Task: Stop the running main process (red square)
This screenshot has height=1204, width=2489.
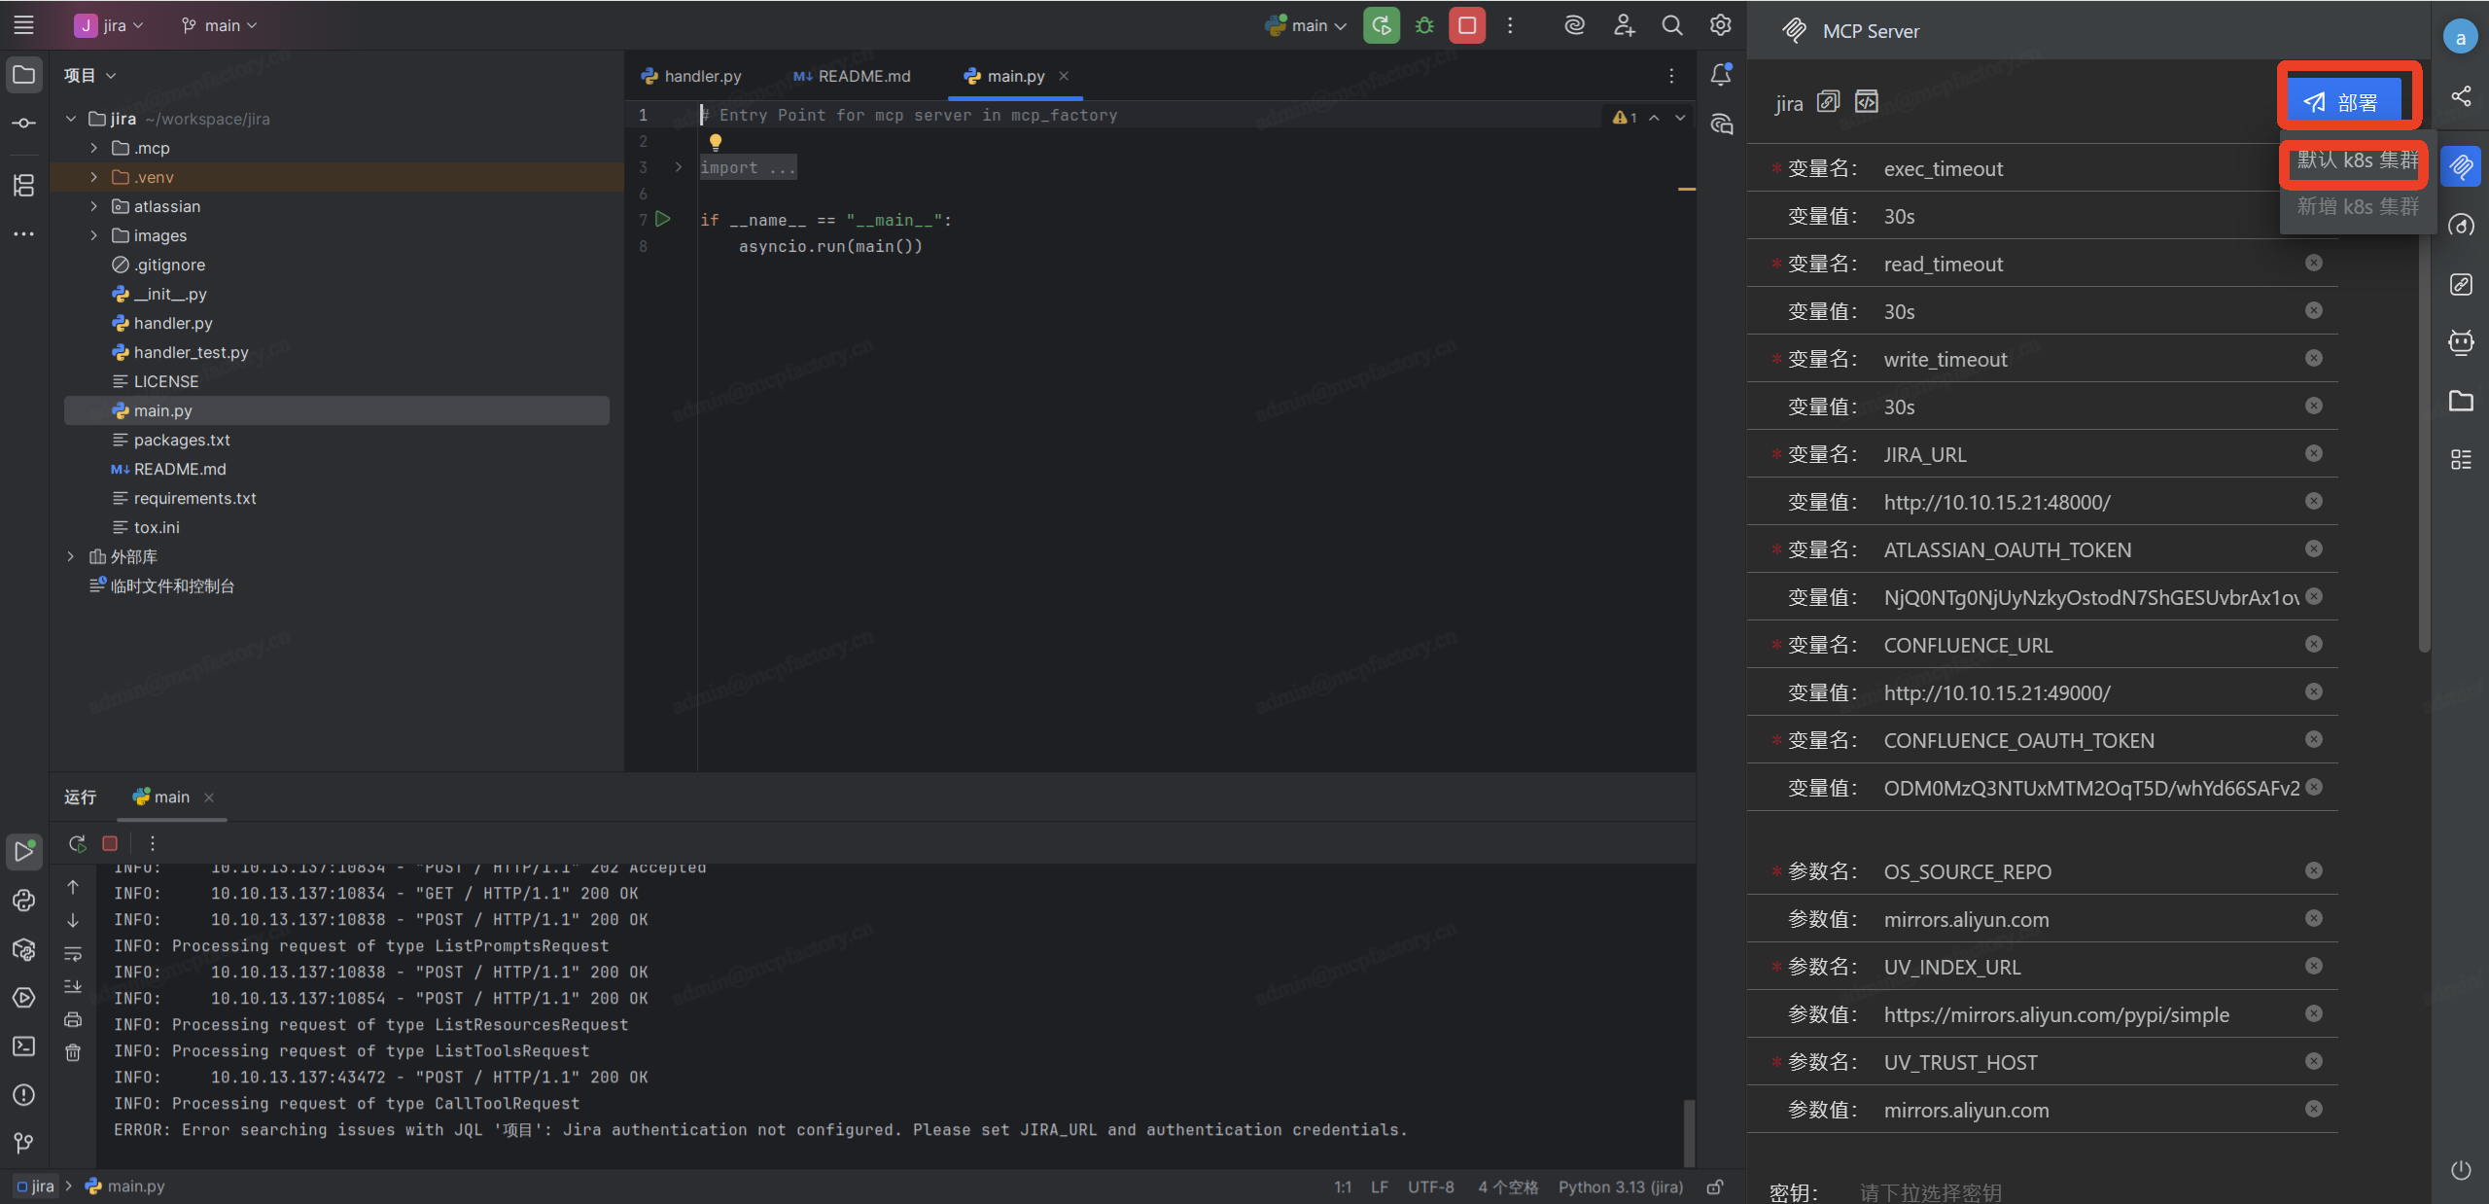Action: tap(1467, 25)
